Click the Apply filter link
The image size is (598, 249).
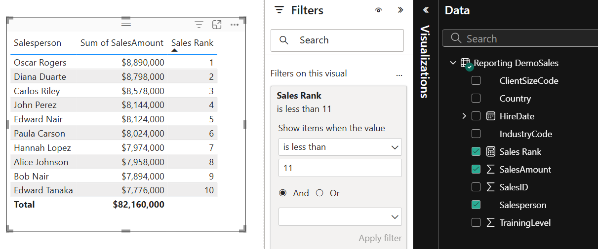pyautogui.click(x=380, y=238)
